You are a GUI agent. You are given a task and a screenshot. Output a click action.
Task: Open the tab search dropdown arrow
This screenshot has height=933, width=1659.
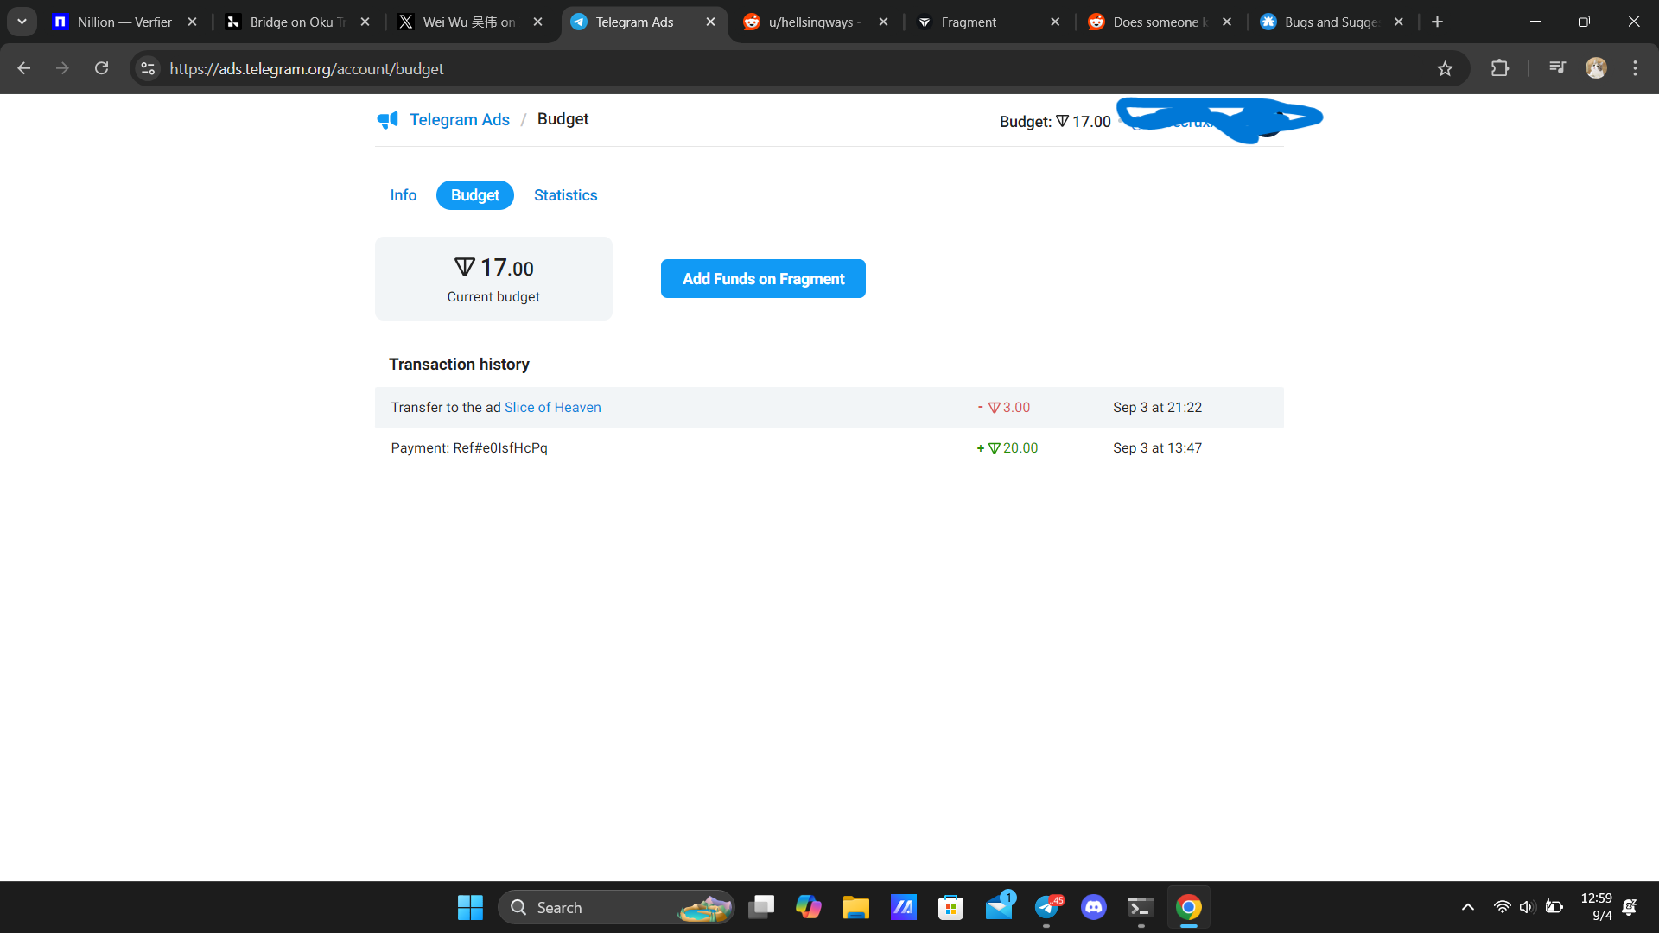(22, 22)
